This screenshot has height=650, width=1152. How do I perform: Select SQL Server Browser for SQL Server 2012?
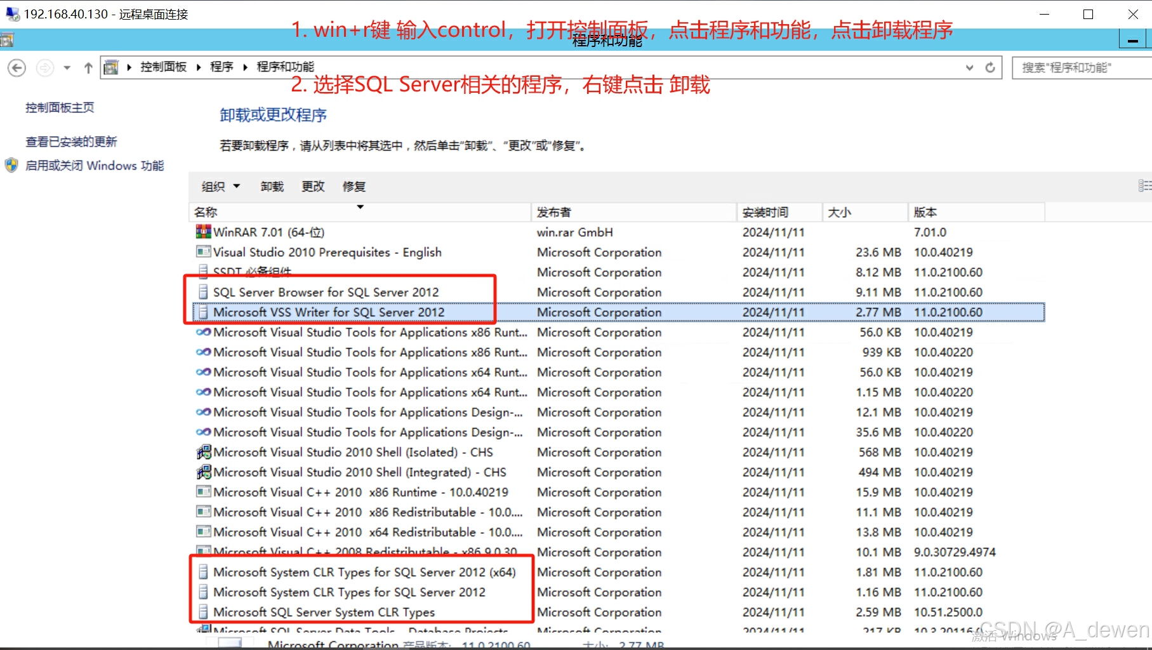[326, 292]
